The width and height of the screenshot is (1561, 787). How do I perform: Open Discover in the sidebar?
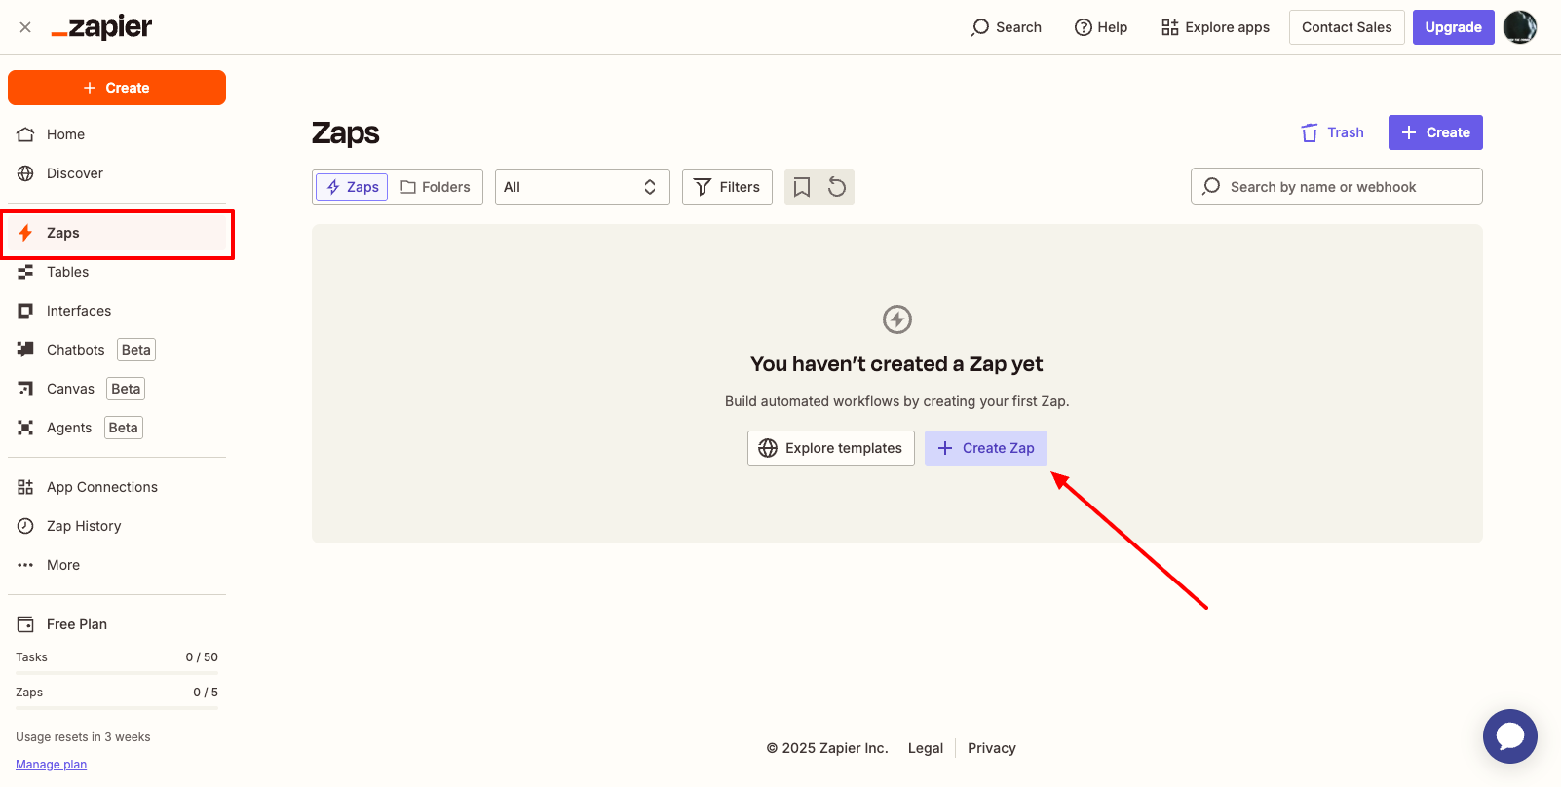click(x=117, y=173)
